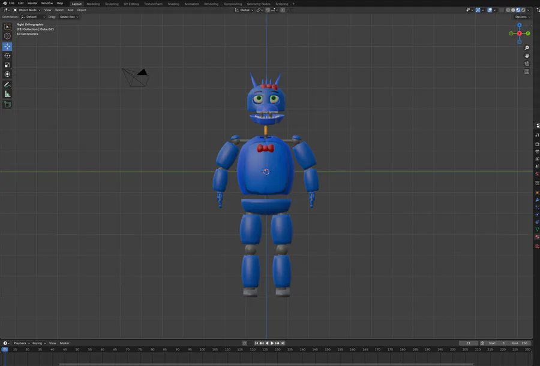The width and height of the screenshot is (540, 366).
Task: Toggle frame/seconds clock icon in timeline
Action: pyautogui.click(x=482, y=343)
